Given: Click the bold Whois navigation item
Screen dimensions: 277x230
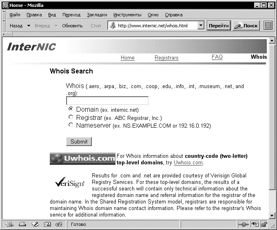Looking at the screenshot, I should click(259, 57).
